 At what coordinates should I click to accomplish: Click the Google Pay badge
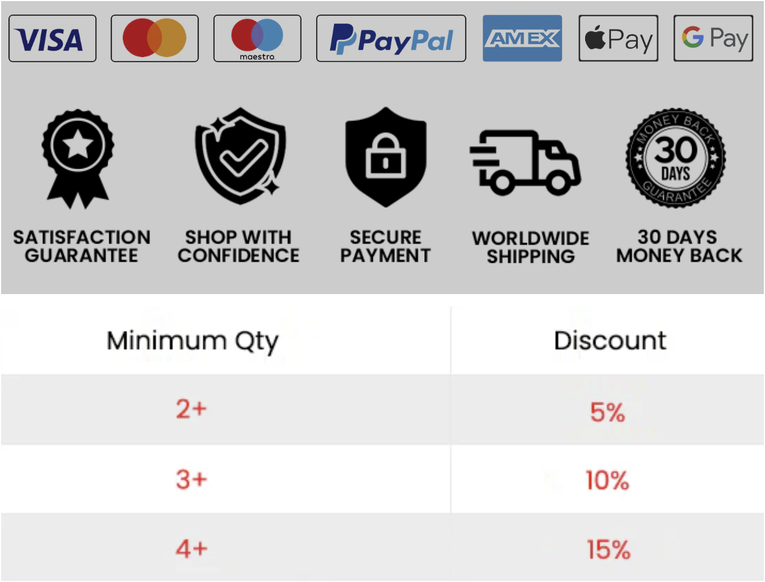click(713, 39)
